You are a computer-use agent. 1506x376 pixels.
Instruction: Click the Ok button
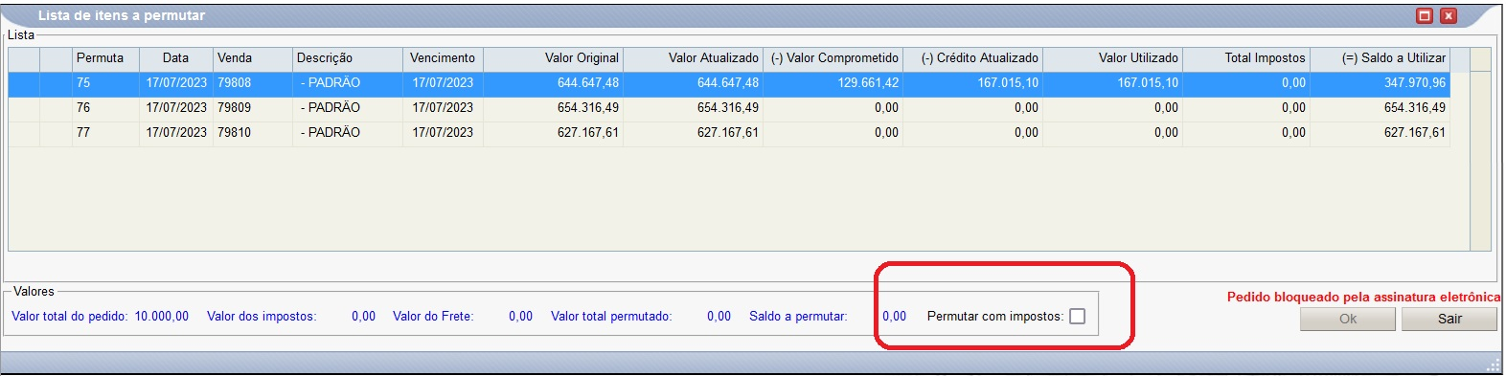(x=1347, y=319)
